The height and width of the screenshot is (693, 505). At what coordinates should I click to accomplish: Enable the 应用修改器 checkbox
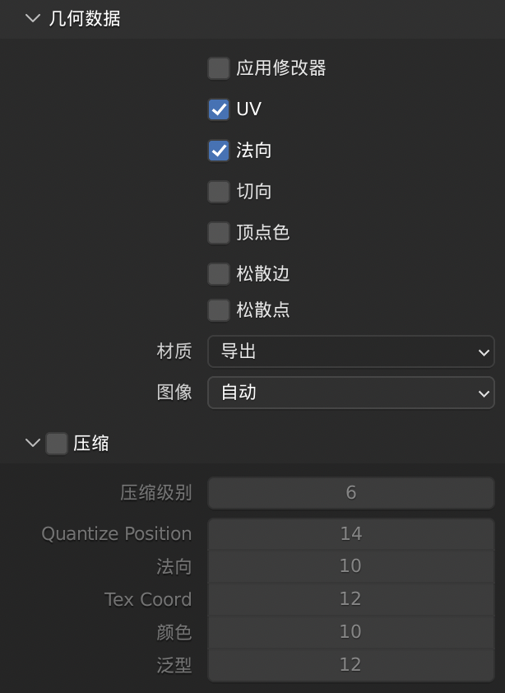click(219, 68)
